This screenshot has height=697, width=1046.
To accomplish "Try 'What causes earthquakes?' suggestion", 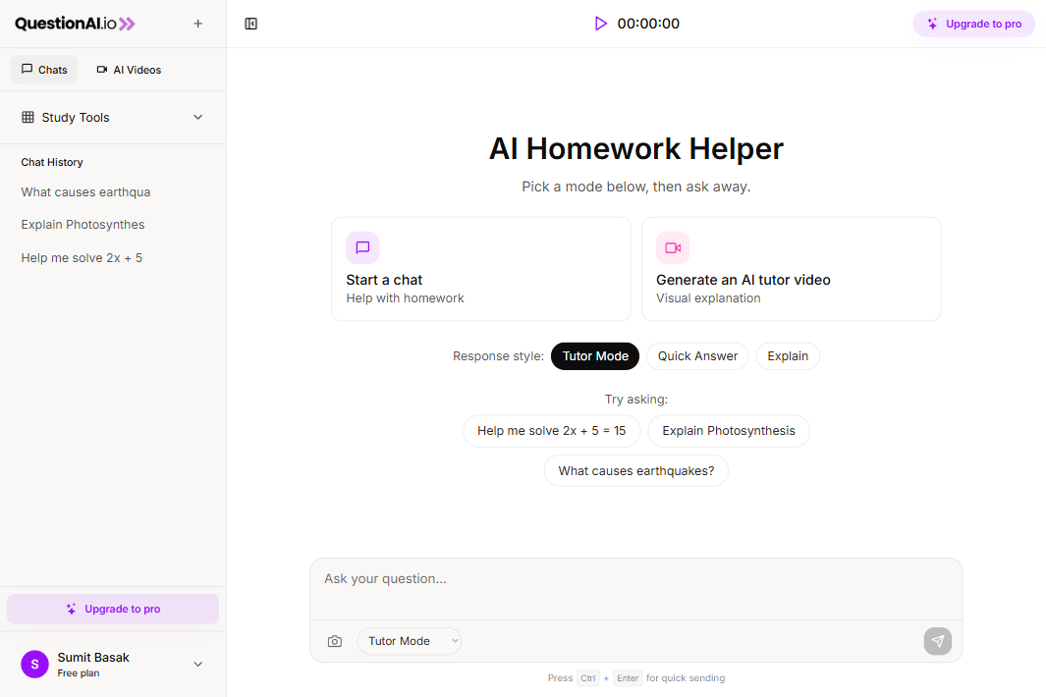I will coord(636,471).
